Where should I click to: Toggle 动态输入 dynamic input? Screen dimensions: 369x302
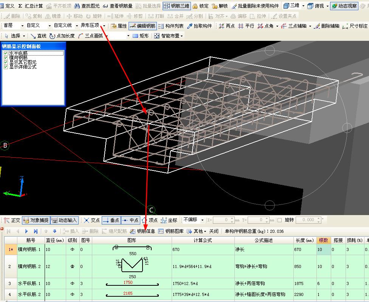[x=65, y=220]
